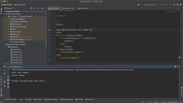
Task: Open Notifications side tool window
Action: pyautogui.click(x=182, y=92)
